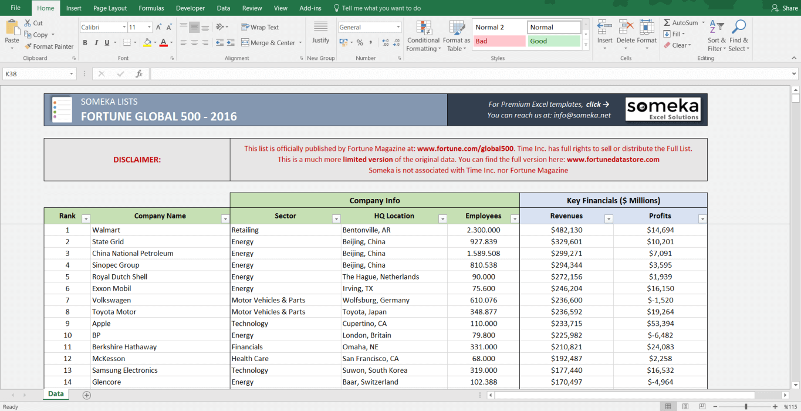The height and width of the screenshot is (411, 801).
Task: Open the Review tab
Action: point(252,8)
